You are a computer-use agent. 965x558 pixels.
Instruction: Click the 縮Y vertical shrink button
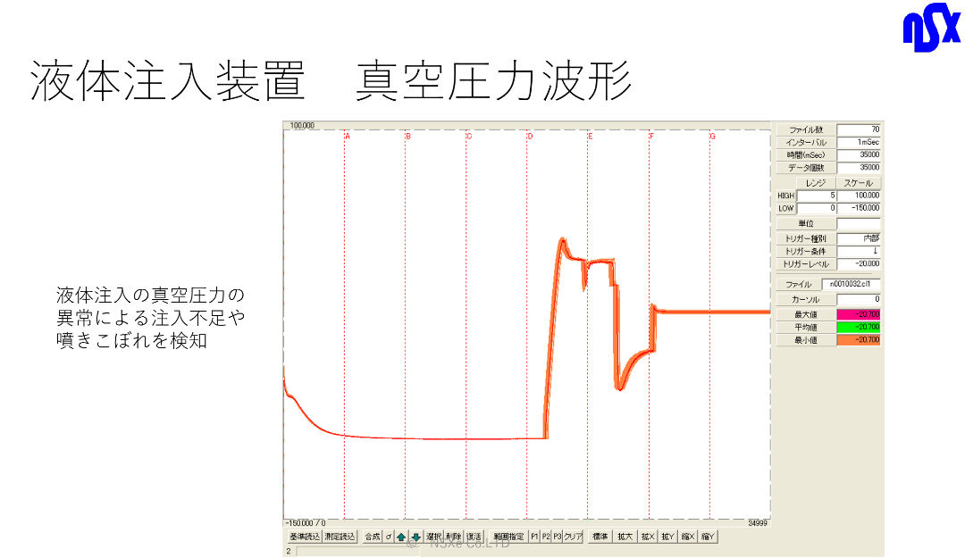point(708,537)
